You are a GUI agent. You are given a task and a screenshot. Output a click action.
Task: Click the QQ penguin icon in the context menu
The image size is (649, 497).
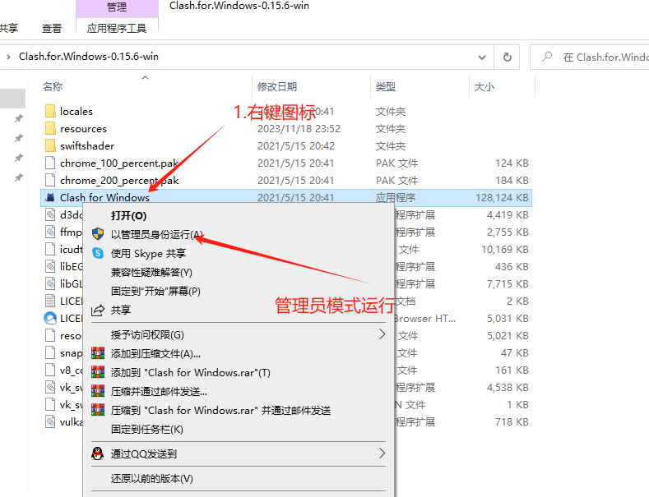pos(98,453)
